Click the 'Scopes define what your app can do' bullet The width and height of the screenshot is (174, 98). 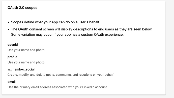pyautogui.click(x=55, y=22)
